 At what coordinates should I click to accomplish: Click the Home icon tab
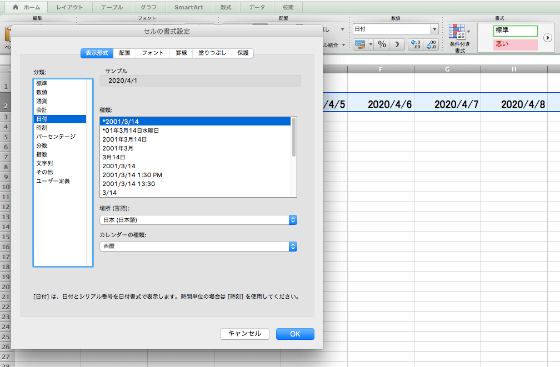[x=26, y=7]
